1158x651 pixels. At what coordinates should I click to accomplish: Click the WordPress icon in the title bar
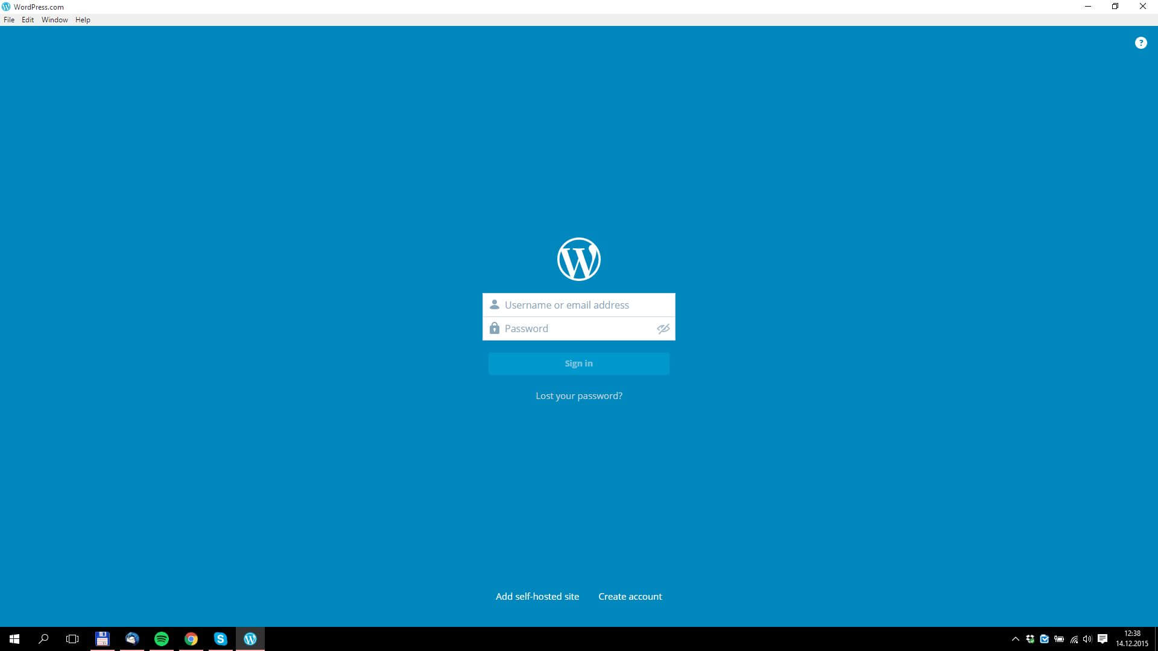(6, 7)
